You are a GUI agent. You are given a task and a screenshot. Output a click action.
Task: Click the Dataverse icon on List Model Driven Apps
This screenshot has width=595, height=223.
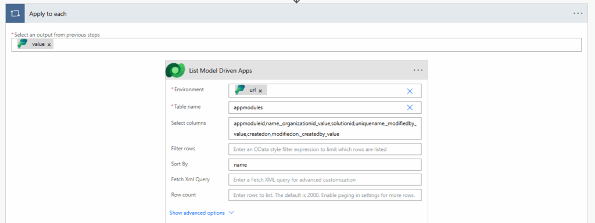(x=175, y=70)
